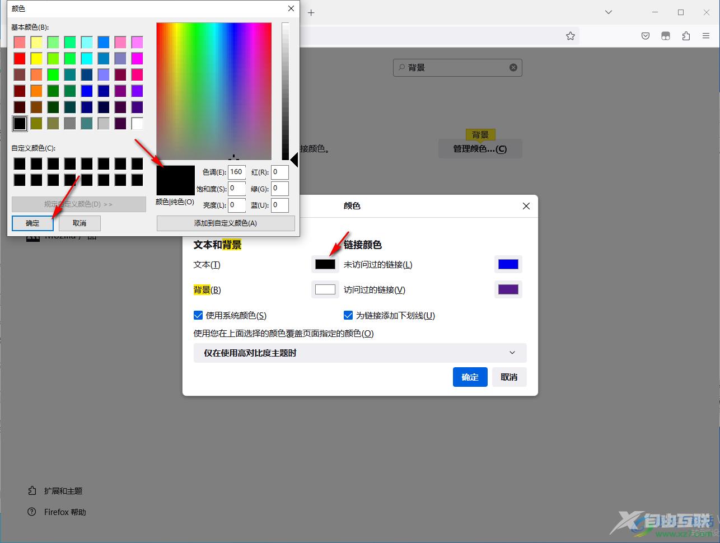This screenshot has height=543, width=720.
Task: Select the first custom color slot
Action: (x=20, y=163)
